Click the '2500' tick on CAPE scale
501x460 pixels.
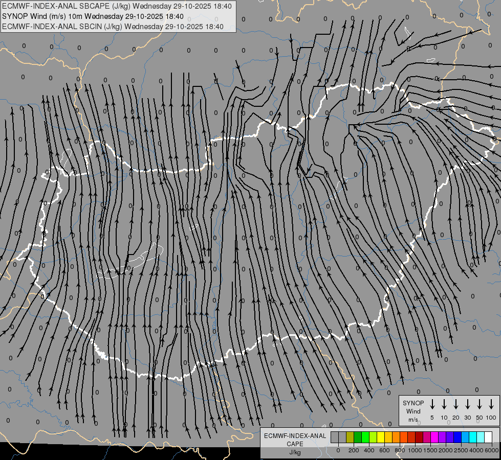(x=461, y=450)
